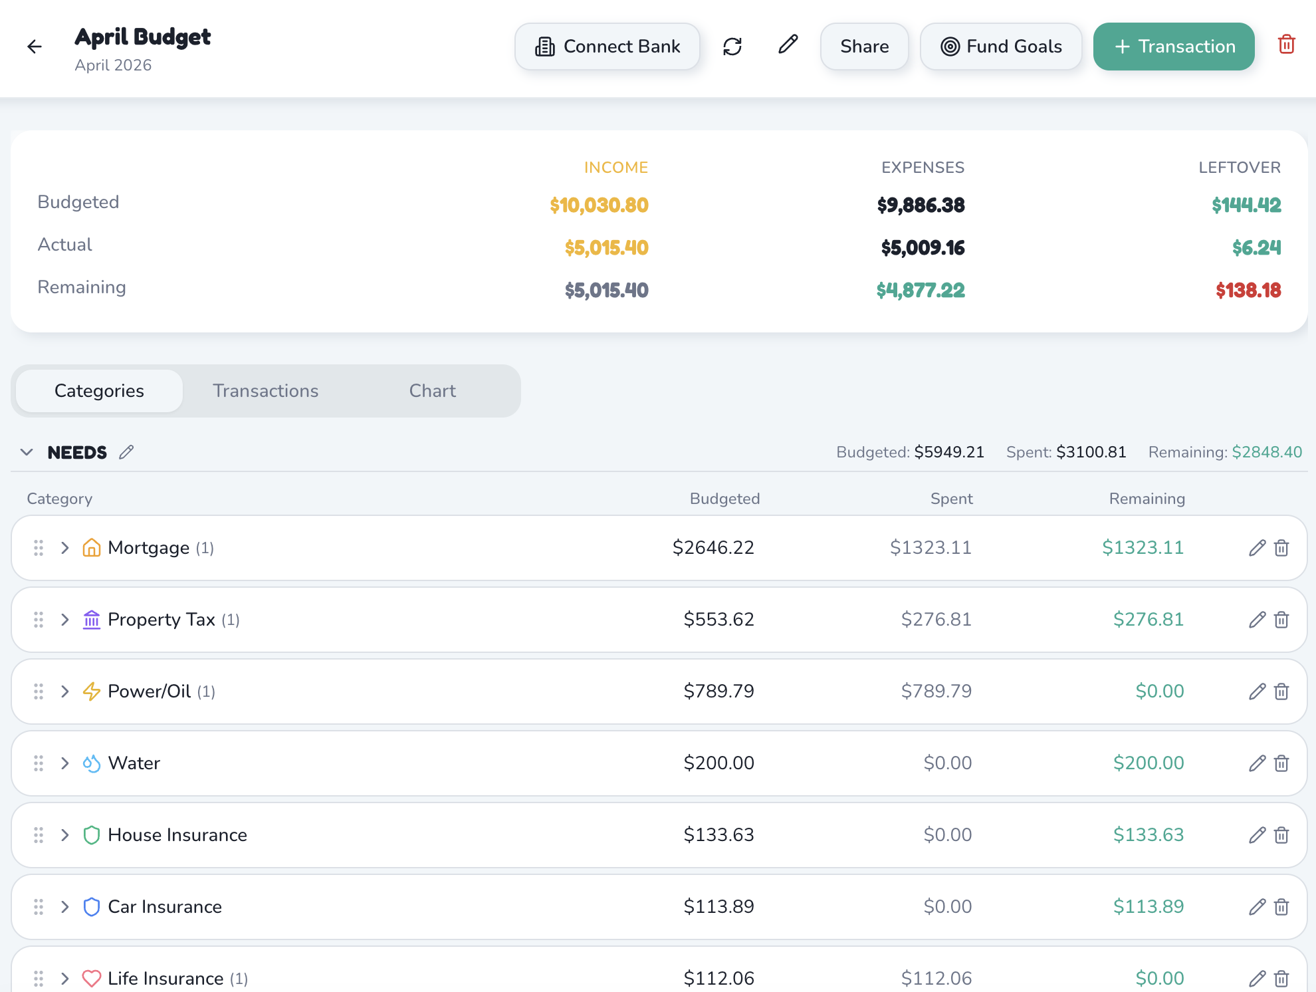Open the Share button

pos(865,47)
